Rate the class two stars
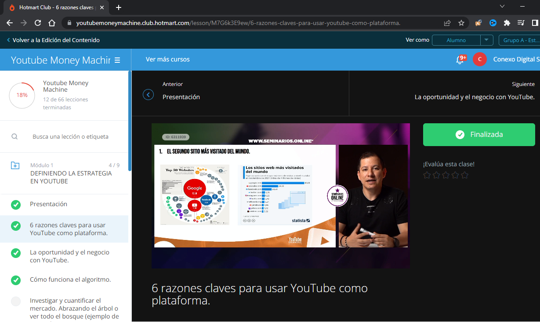 (436, 175)
